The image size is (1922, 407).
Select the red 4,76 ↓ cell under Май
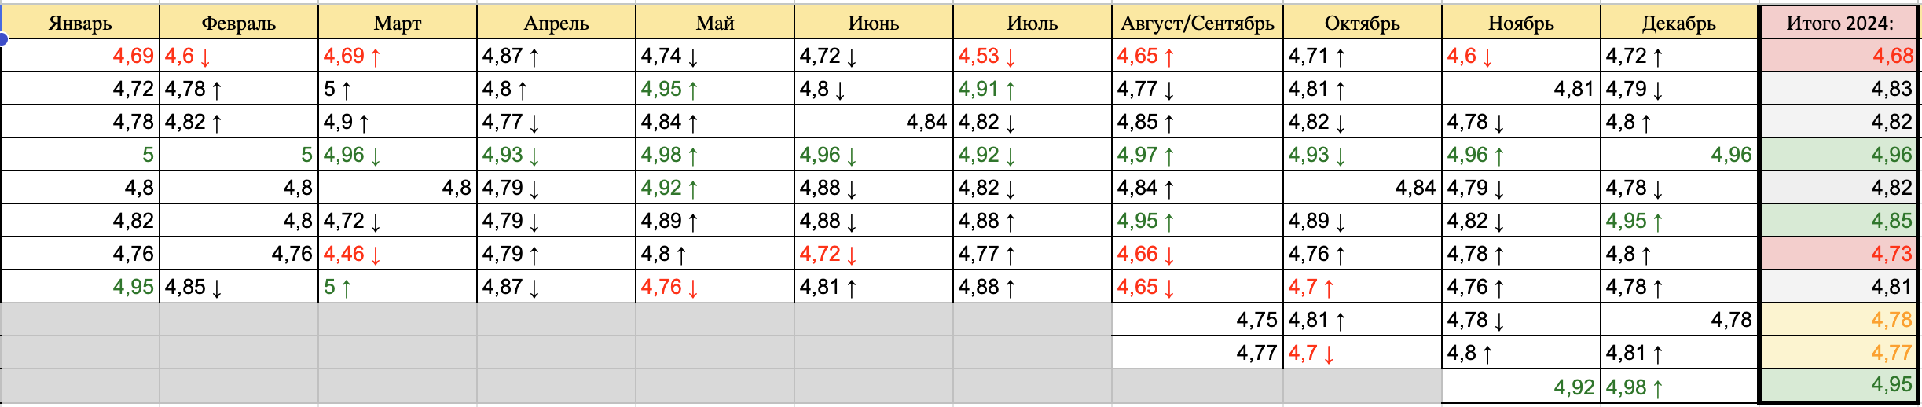pos(714,287)
